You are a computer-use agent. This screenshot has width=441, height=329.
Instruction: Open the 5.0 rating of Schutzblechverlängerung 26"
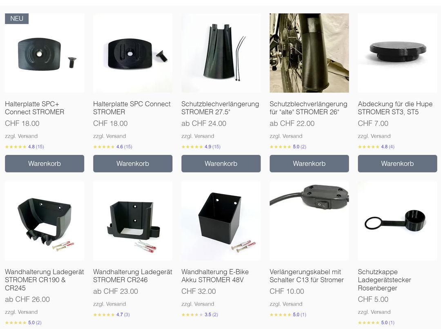click(288, 147)
